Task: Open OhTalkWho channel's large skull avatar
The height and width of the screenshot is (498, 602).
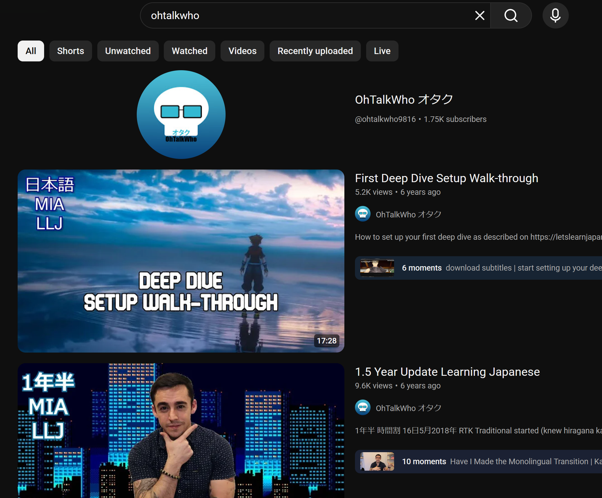Action: [x=181, y=115]
